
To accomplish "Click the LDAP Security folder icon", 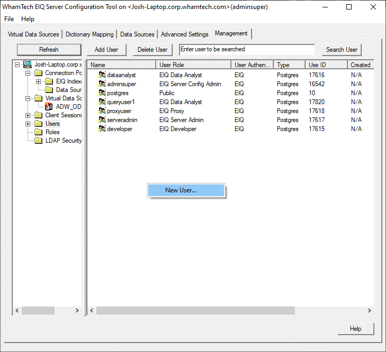I will tap(39, 141).
